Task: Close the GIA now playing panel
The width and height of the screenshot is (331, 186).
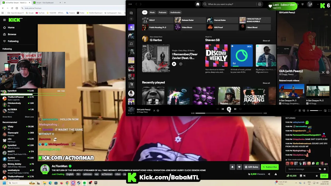Action: [323, 72]
